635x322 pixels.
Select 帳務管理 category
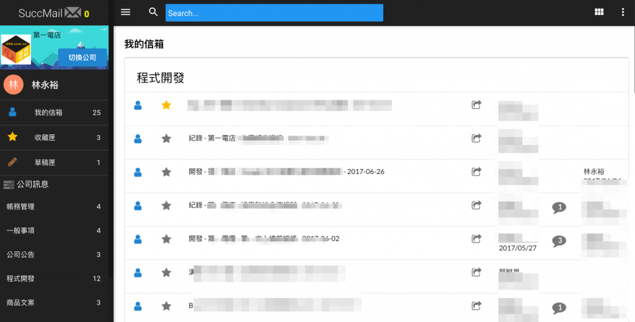click(x=55, y=207)
